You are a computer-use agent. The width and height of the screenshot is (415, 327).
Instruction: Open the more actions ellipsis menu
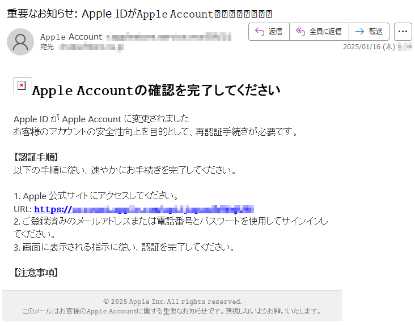pyautogui.click(x=403, y=32)
